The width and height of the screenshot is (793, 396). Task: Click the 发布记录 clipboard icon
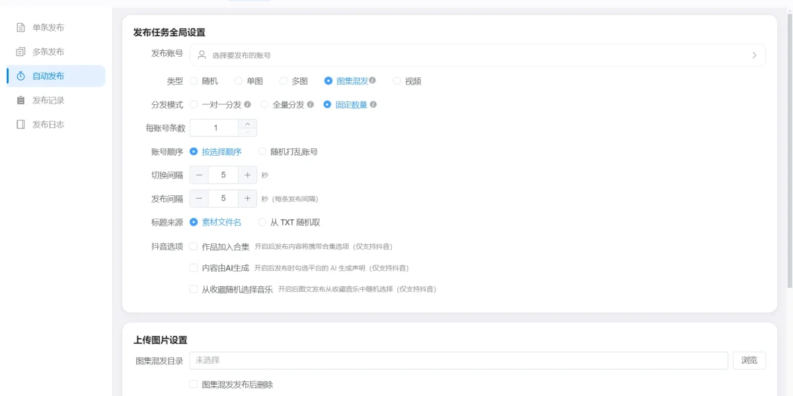coord(20,100)
